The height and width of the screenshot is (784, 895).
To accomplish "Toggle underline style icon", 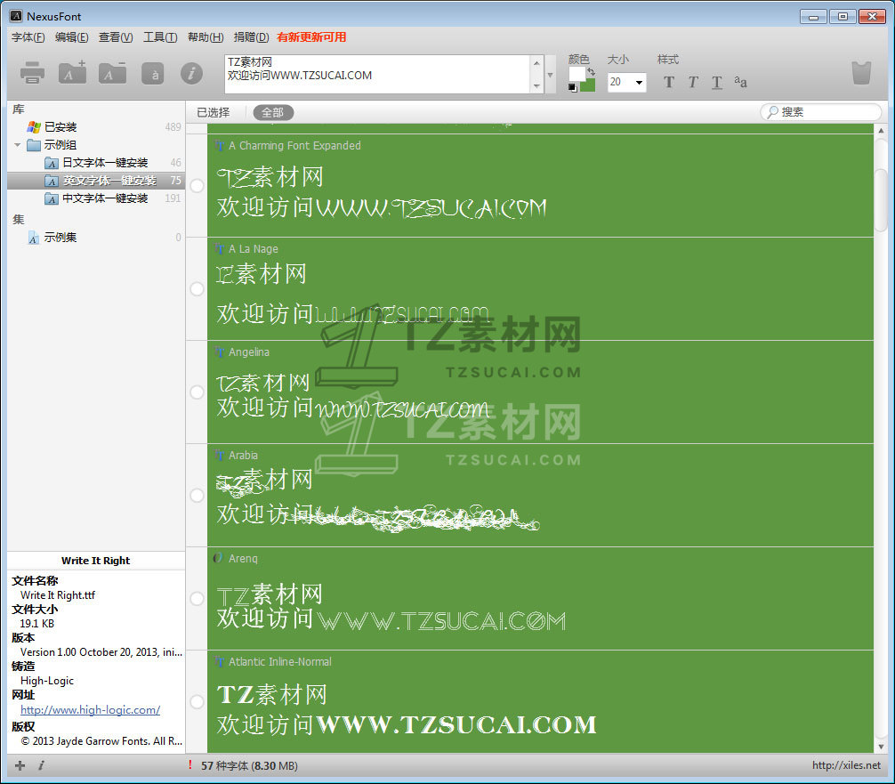I will (717, 82).
